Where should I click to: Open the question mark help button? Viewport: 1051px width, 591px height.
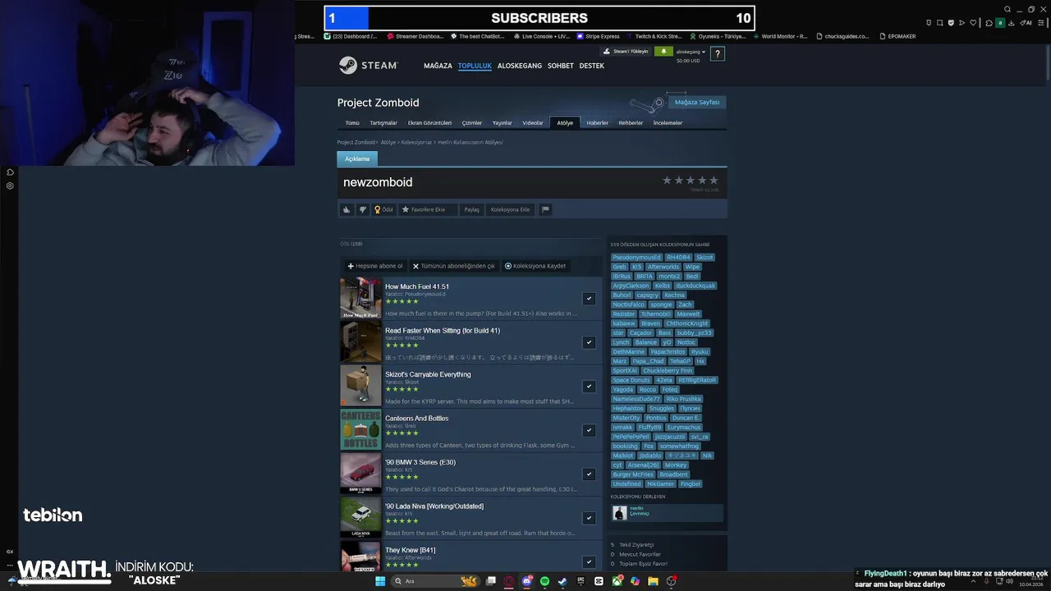(717, 54)
